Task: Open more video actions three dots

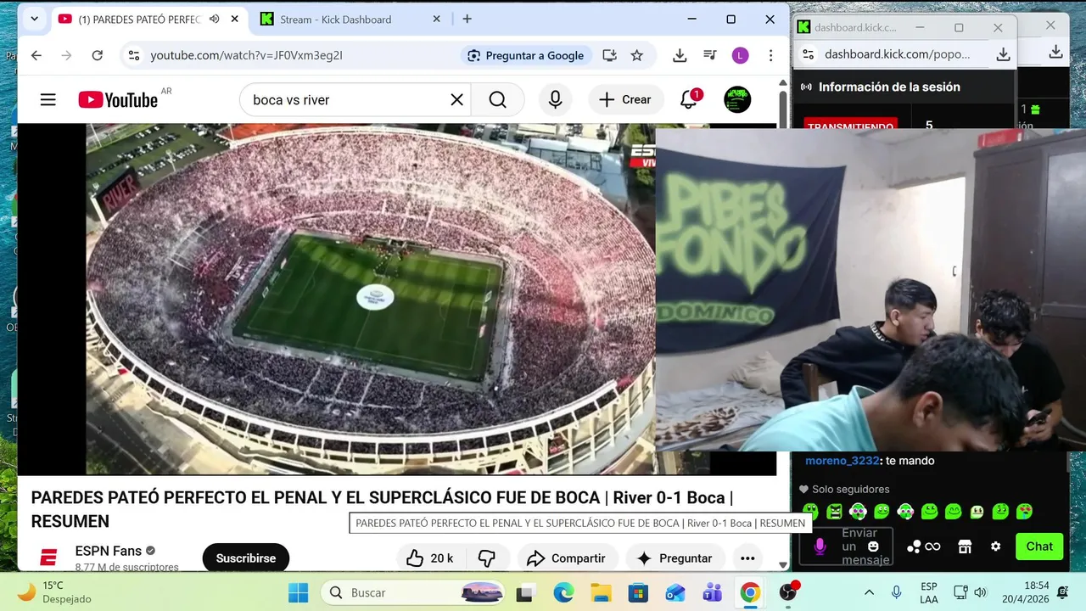Action: [747, 558]
